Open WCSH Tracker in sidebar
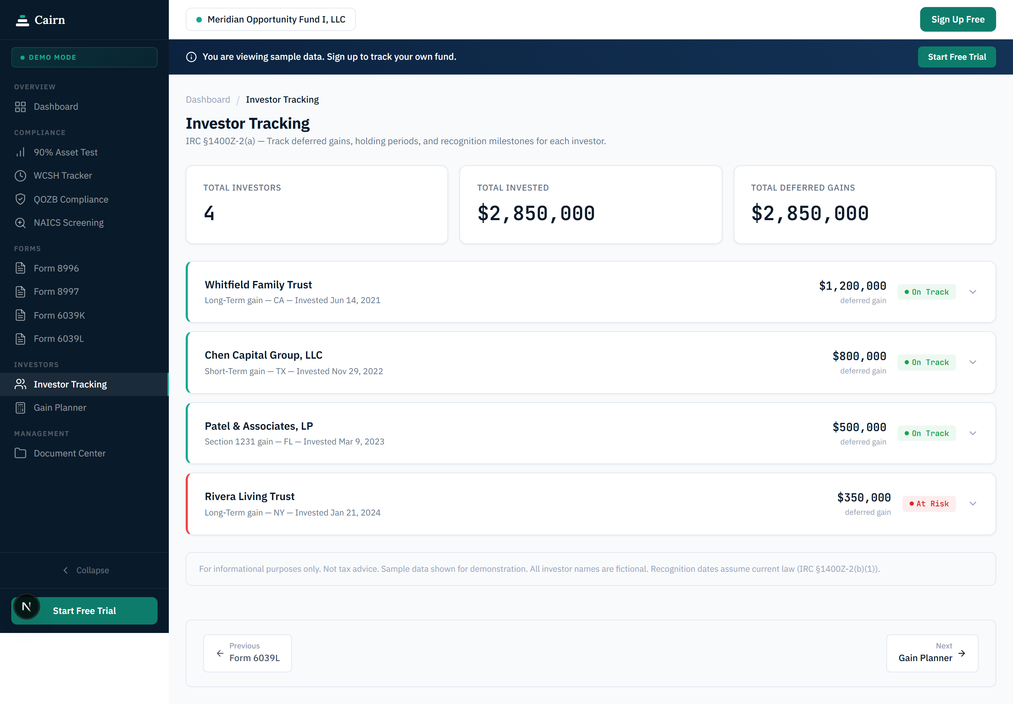Image resolution: width=1013 pixels, height=704 pixels. (x=84, y=175)
